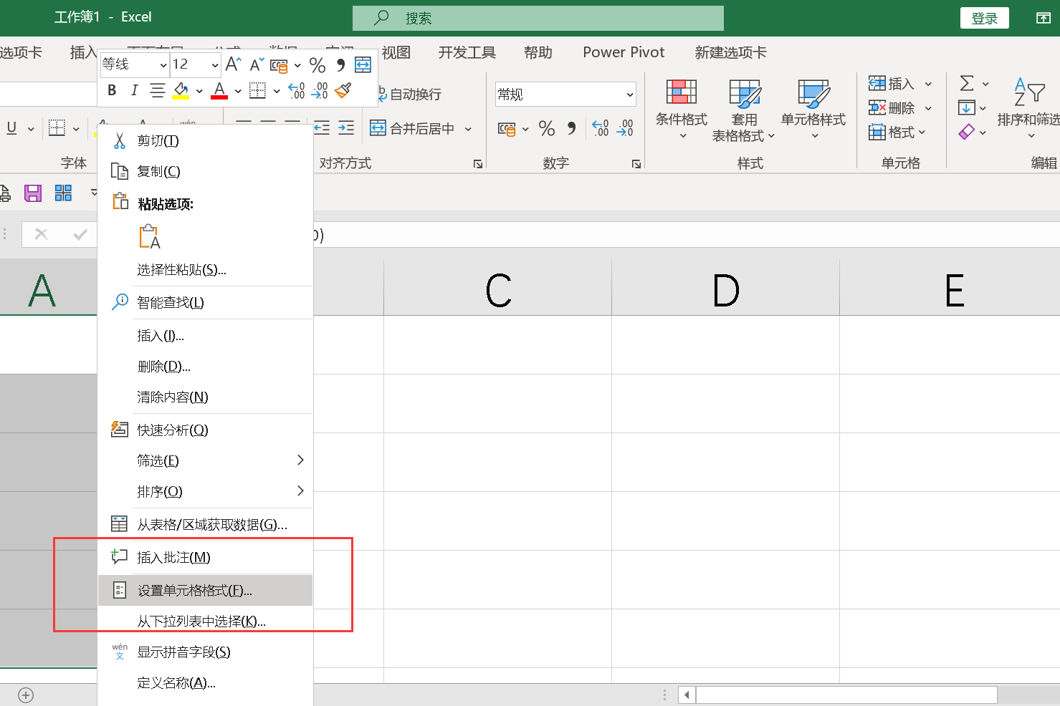Click the fill down arrow icon
The image size is (1060, 706).
click(x=966, y=107)
